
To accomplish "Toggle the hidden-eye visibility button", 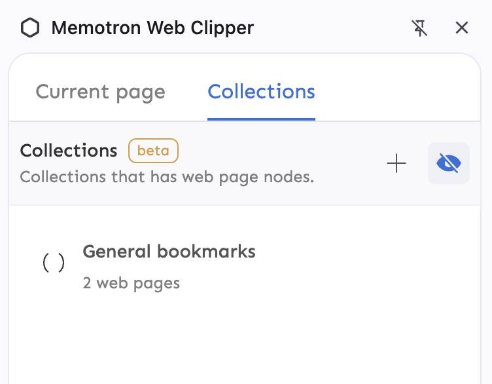I will pyautogui.click(x=449, y=163).
